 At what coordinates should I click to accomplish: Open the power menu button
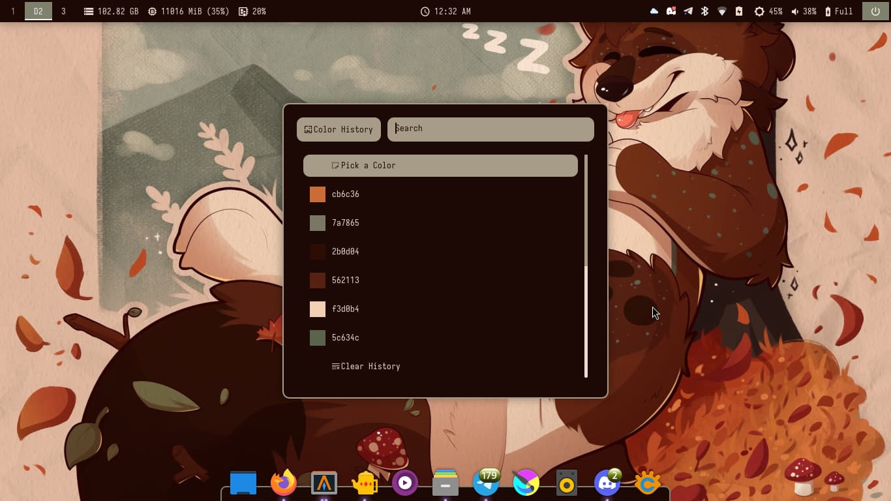point(875,11)
